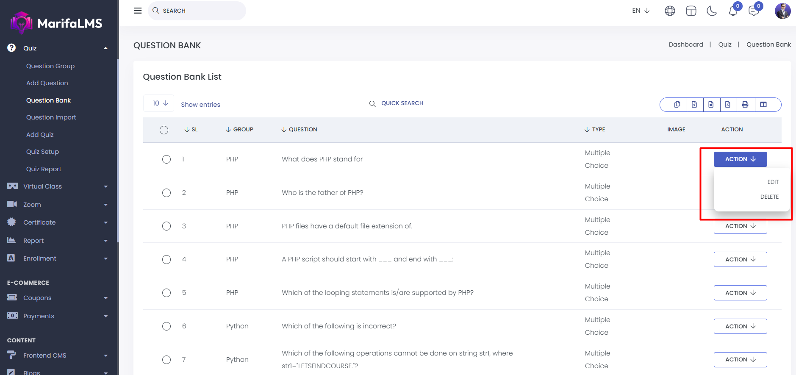
Task: Select the row for question 1
Action: tap(166, 159)
